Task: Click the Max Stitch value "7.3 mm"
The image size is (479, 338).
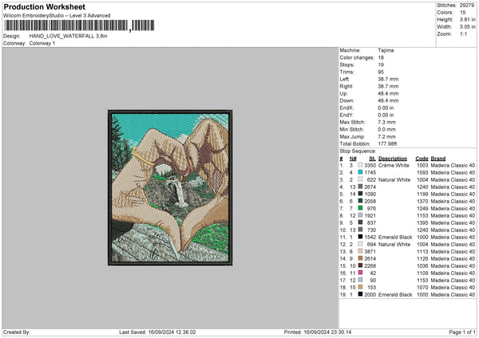Action: click(x=386, y=122)
